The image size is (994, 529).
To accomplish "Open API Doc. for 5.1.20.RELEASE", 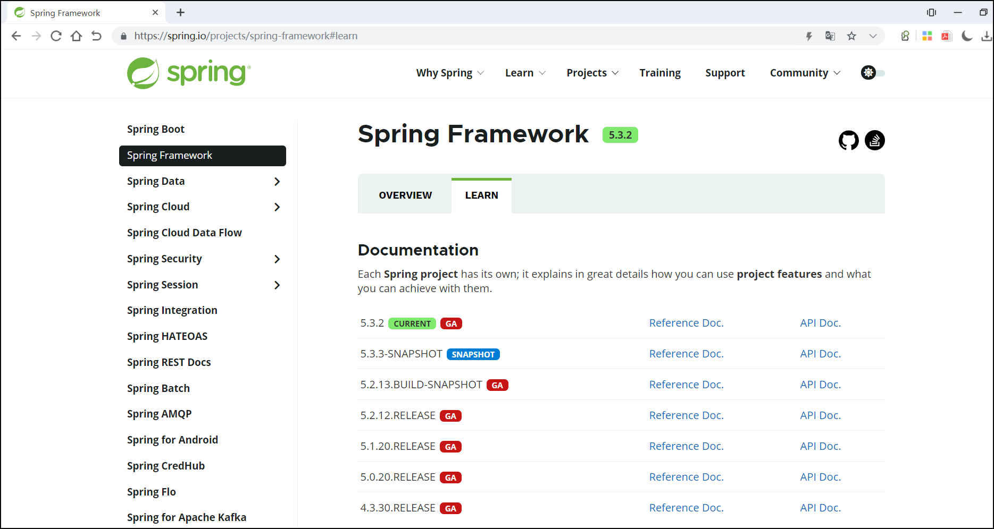I will 820,446.
